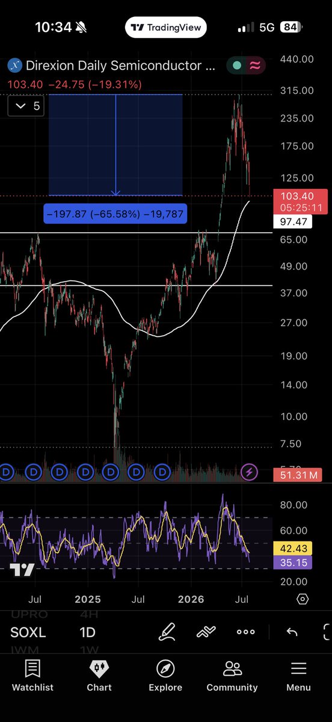The height and width of the screenshot is (722, 332).
Task: Switch to the Chart tab
Action: [99, 676]
